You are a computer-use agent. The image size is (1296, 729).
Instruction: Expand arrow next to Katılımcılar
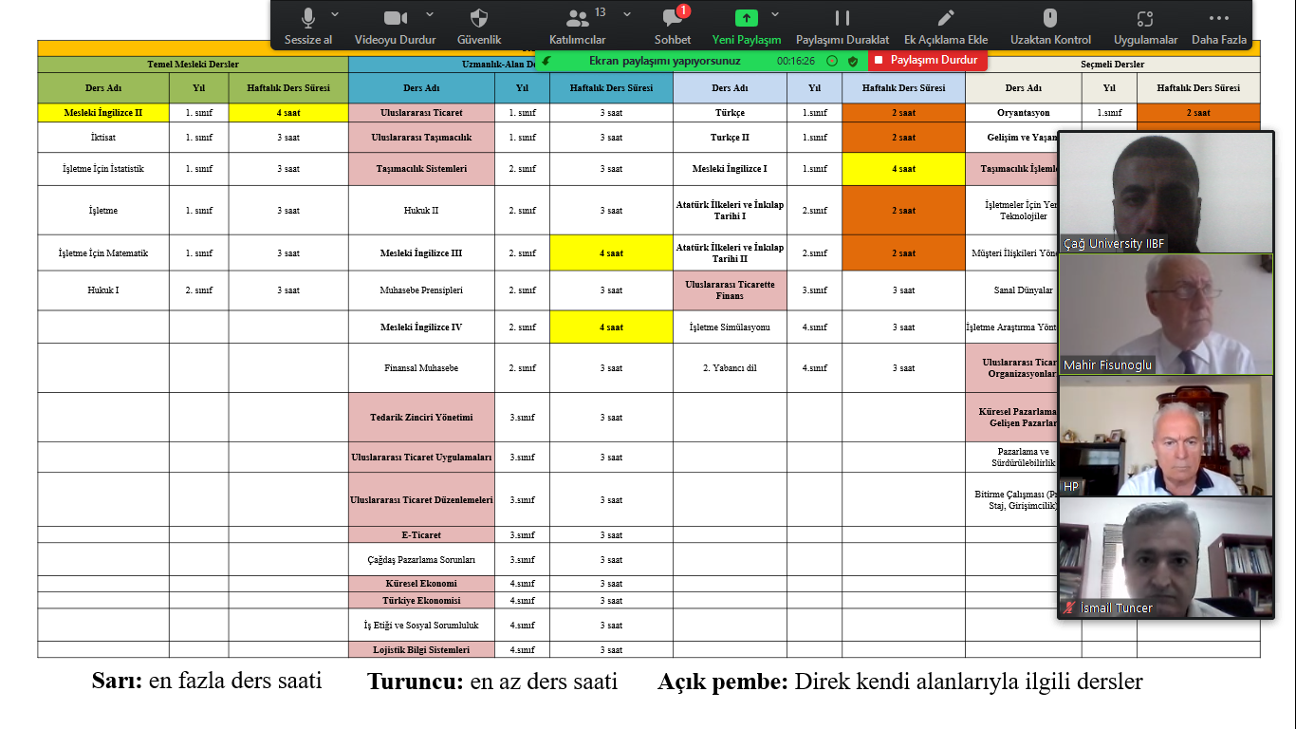627,14
